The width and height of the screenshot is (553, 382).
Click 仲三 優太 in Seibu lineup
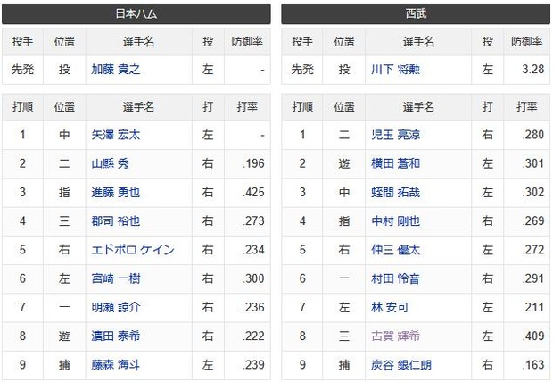coord(395,250)
